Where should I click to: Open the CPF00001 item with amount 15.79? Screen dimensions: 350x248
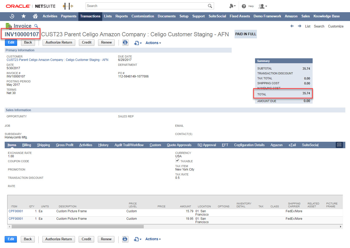[16, 211]
